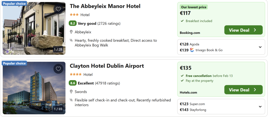Click sparkle highlights icon for Abbeyleix Manor
Image resolution: width=268 pixels, height=117 pixels.
(71, 40)
